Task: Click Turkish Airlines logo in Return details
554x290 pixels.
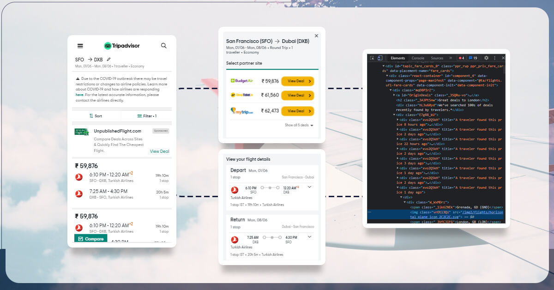Action: [x=235, y=239]
